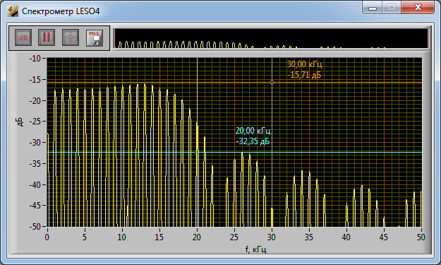Screen dimensions: 441x265
Task: Select the orange cursor marker at 30 kHz
Action: pos(272,82)
